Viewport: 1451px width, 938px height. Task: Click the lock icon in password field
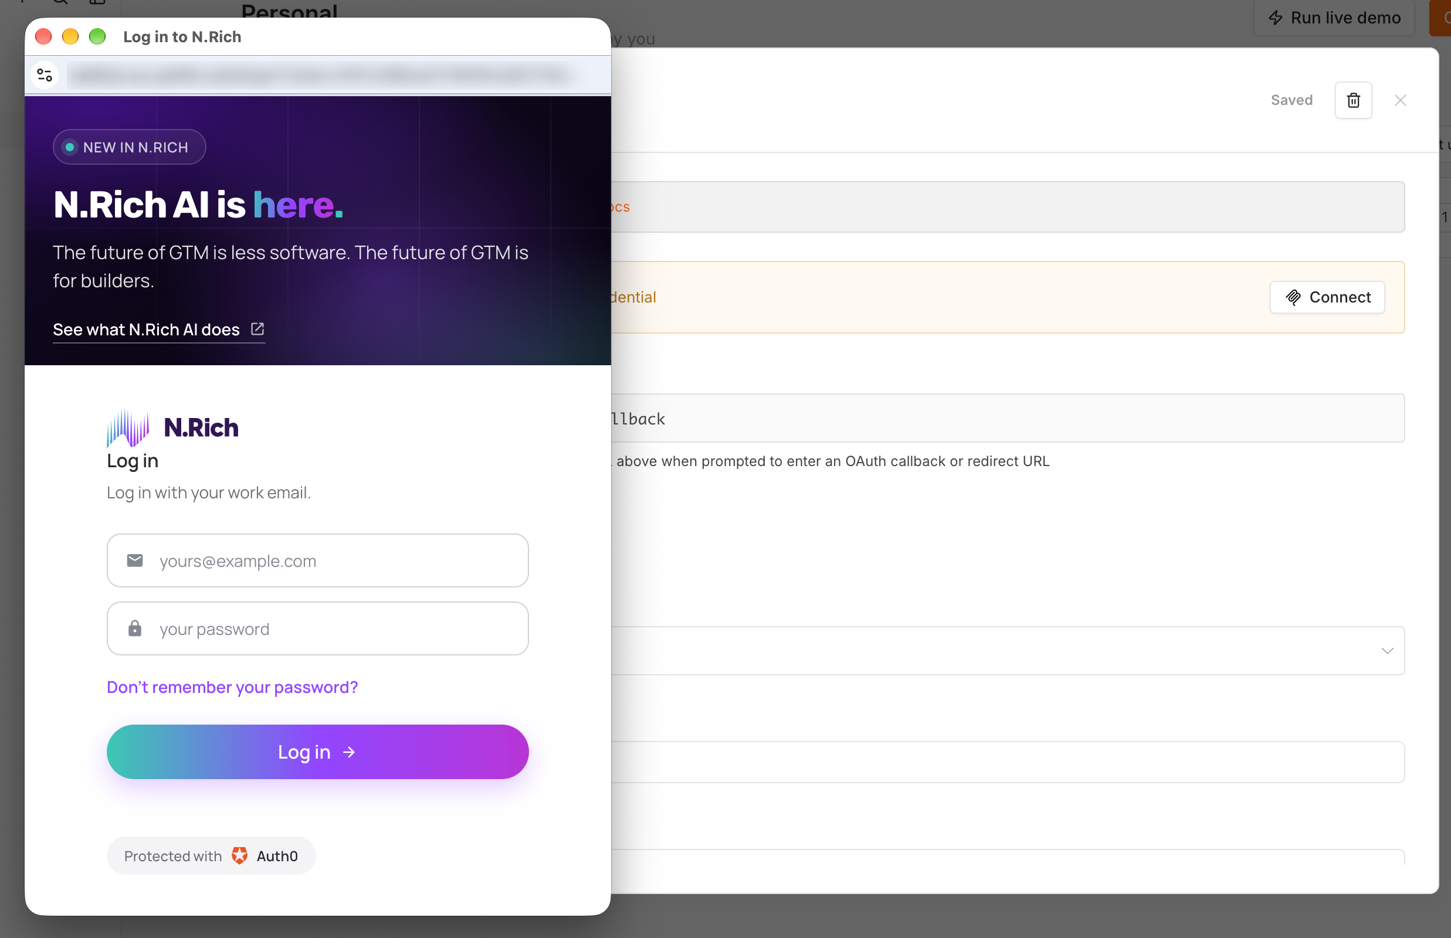tap(135, 628)
